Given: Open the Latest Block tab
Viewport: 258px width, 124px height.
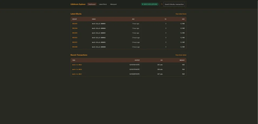Looking at the screenshot, I should tap(103, 4).
